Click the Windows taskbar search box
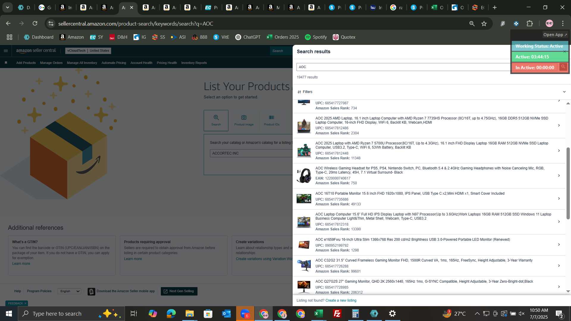The height and width of the screenshot is (321, 571). point(71,314)
